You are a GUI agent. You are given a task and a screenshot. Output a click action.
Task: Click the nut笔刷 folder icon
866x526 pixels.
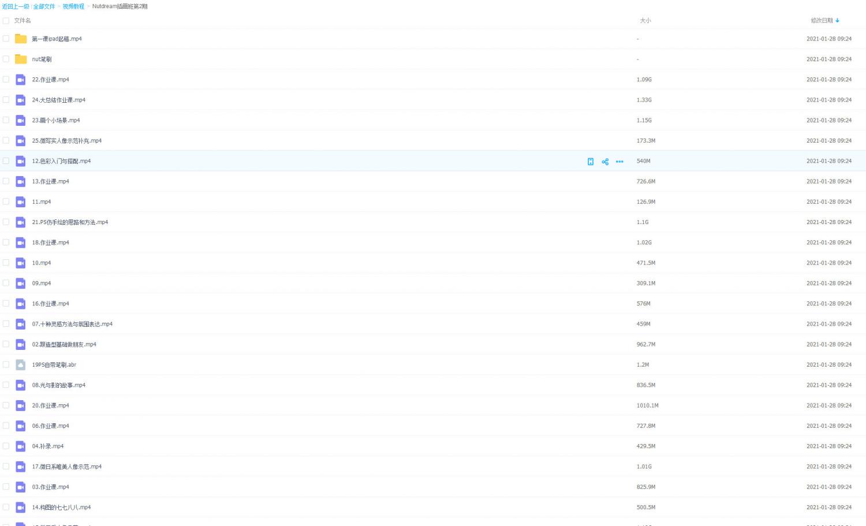[21, 59]
